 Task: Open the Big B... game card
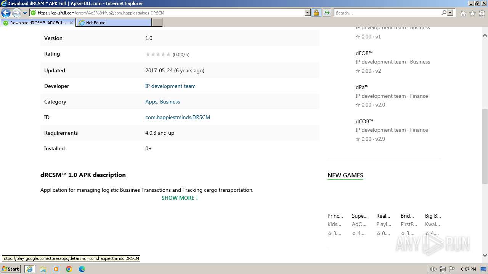(x=433, y=224)
